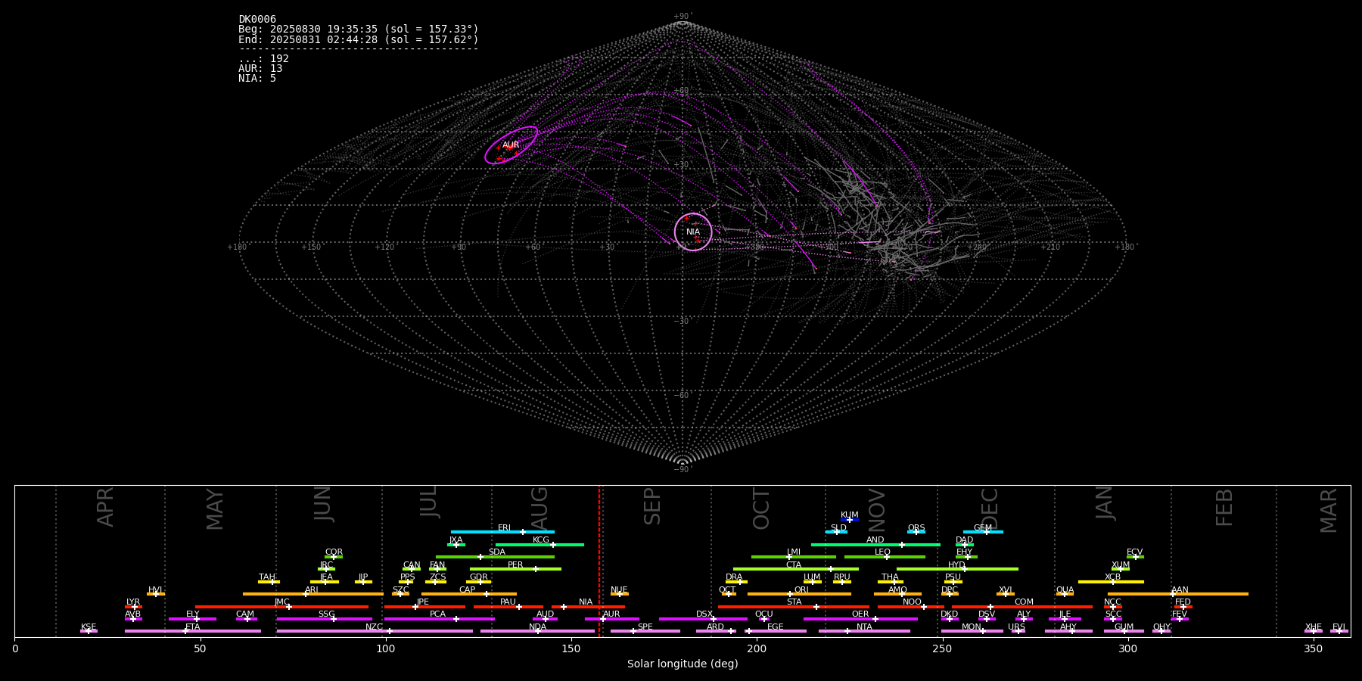The height and width of the screenshot is (681, 1362).
Task: Click the purple OER shower bar
Action: pyautogui.click(x=860, y=619)
